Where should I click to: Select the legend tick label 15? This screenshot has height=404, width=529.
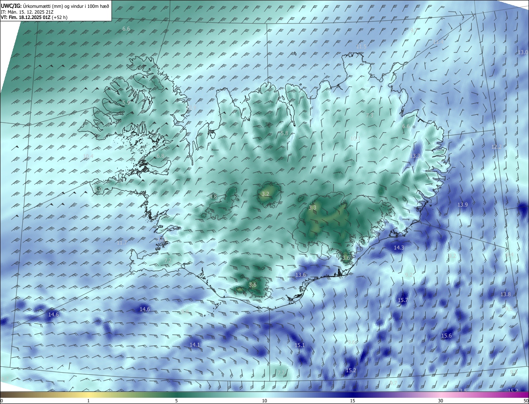pyautogui.click(x=353, y=401)
